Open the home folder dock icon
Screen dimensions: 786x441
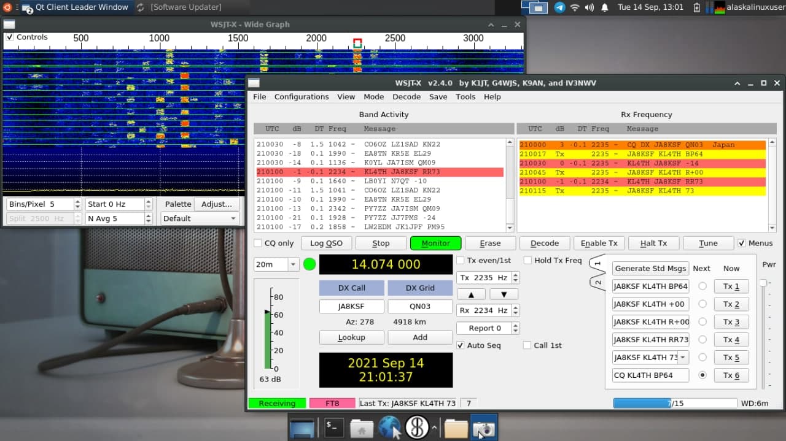coord(362,427)
